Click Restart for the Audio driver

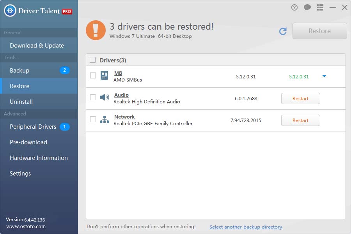tap(300, 99)
